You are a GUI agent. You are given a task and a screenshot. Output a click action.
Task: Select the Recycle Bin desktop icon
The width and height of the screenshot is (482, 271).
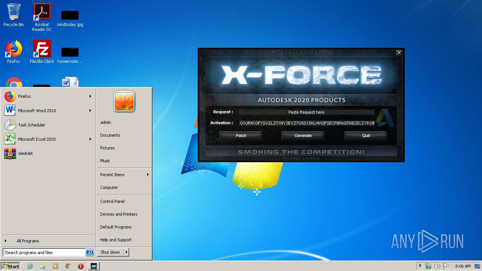pos(14,15)
